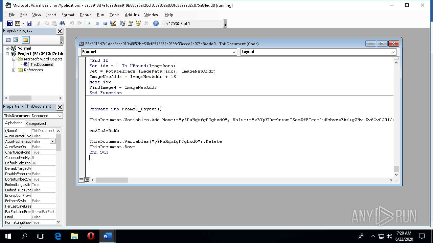Open the Object Browser toolbar icon
The height and width of the screenshot is (243, 433).
138,23
